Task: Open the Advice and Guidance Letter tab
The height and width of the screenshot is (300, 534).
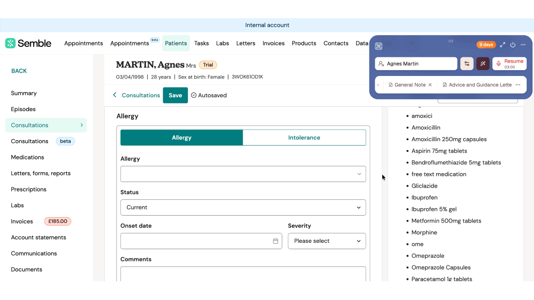Action: click(478, 85)
